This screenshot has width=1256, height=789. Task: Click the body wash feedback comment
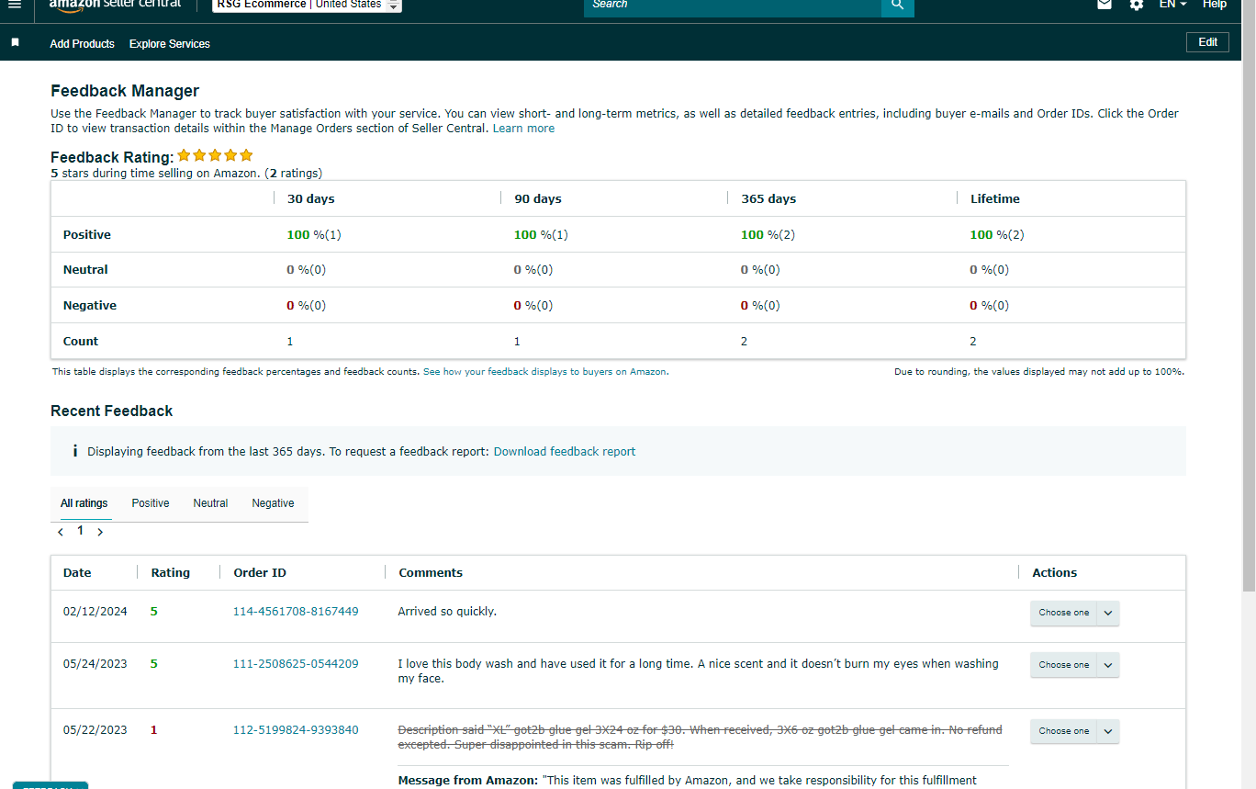click(x=698, y=671)
